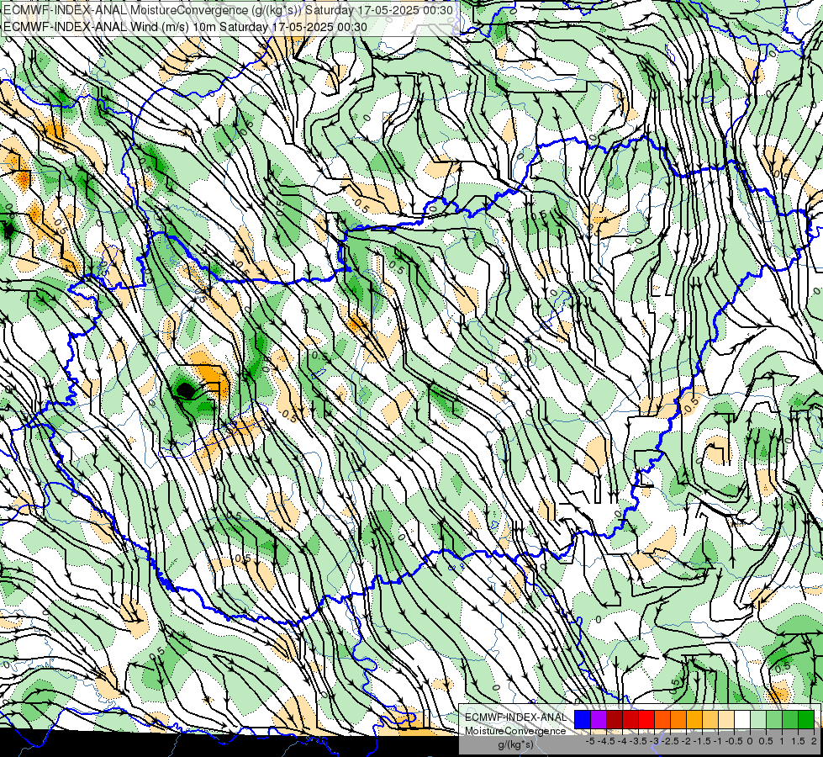
Task: Click the legend scale value -5
Action: [x=590, y=741]
